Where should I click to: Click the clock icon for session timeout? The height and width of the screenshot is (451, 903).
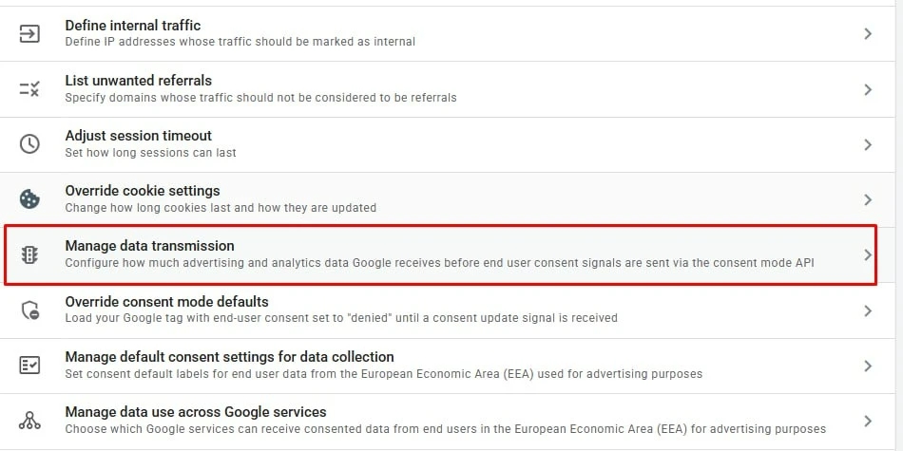[x=29, y=143]
